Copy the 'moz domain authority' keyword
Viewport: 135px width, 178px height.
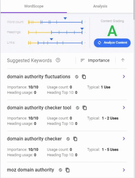tap(67, 170)
